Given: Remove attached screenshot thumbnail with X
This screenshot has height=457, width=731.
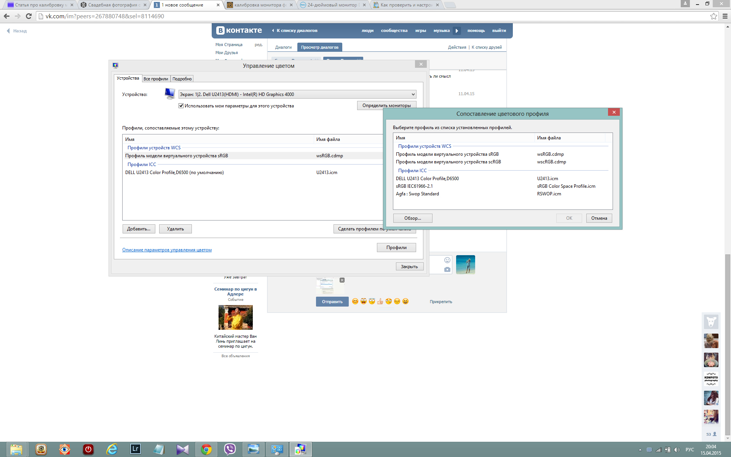Looking at the screenshot, I should pos(342,280).
